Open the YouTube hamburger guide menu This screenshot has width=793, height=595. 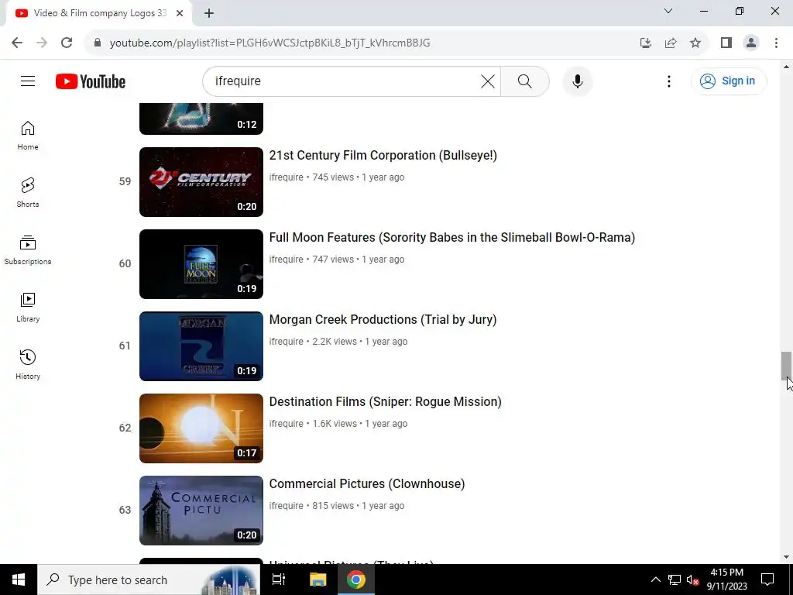click(x=28, y=81)
